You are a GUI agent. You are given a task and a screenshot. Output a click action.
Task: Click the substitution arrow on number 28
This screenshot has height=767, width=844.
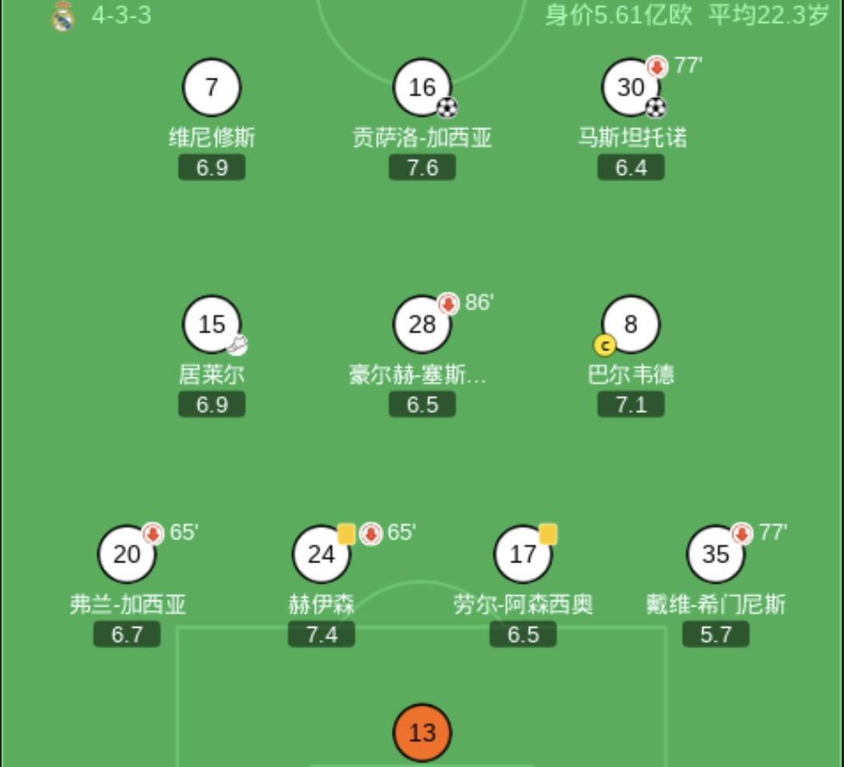click(448, 304)
